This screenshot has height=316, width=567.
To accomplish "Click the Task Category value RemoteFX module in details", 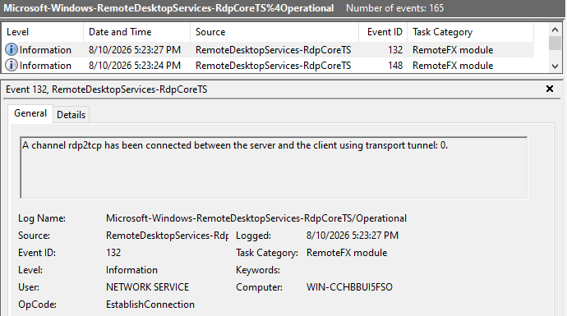I will coord(347,253).
